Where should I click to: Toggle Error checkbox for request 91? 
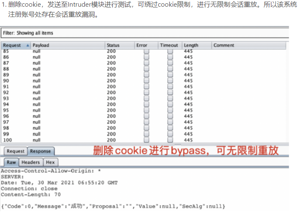point(147,86)
